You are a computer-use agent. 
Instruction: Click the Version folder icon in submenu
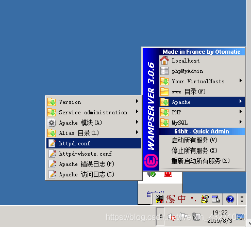52,102
